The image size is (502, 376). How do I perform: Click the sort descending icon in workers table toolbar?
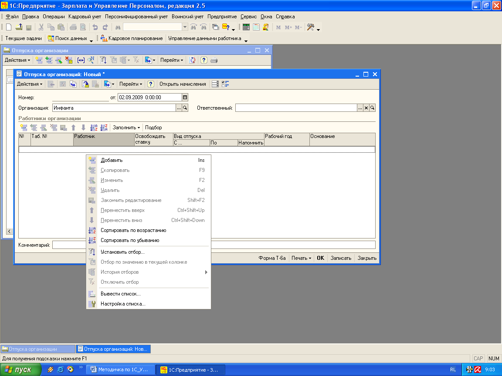point(104,128)
